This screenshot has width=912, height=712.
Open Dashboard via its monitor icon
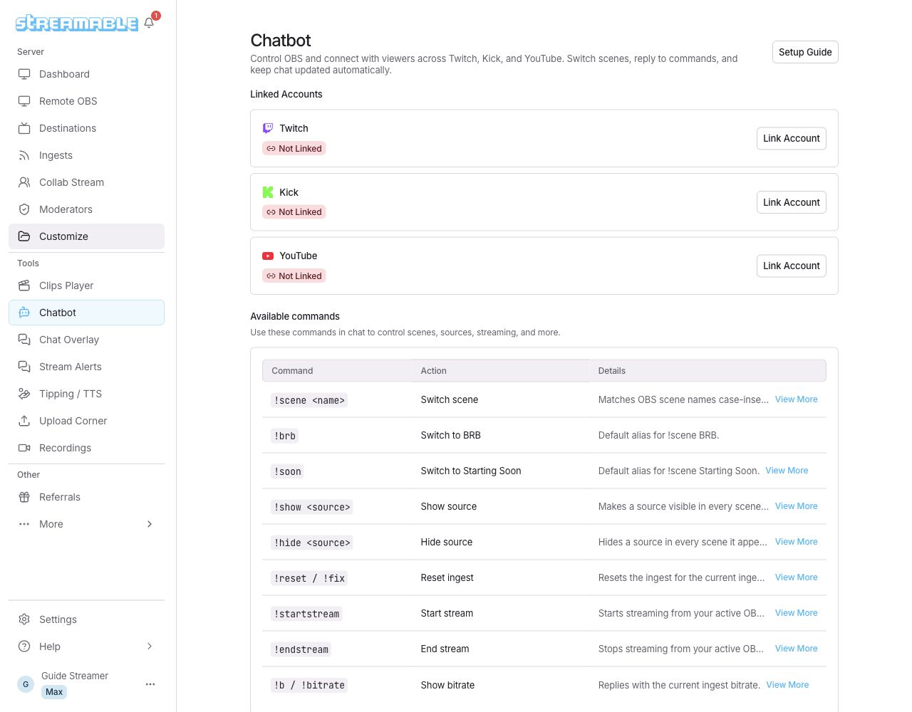click(x=24, y=74)
